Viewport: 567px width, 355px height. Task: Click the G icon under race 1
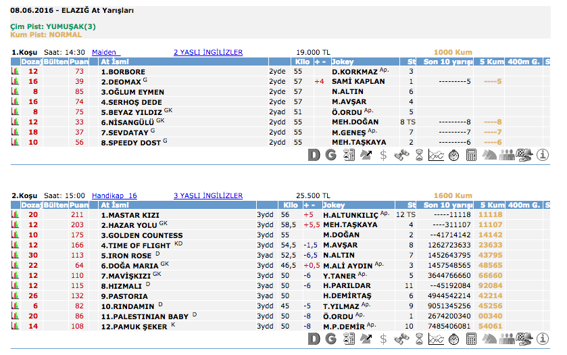tap(330, 156)
